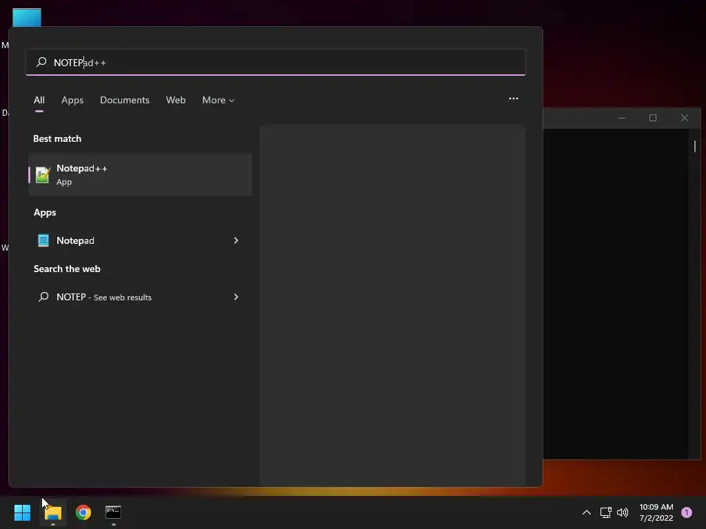Viewport: 706px width, 529px height.
Task: Click the NOTEPad++ search input field
Action: [x=276, y=62]
